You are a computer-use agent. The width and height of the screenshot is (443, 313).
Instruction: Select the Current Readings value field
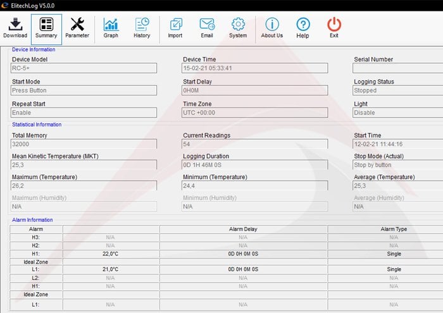(x=255, y=144)
